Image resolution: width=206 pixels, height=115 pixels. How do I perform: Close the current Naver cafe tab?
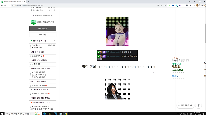(24, 2)
